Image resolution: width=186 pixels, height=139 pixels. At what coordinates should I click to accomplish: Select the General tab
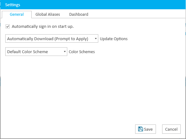pyautogui.click(x=17, y=15)
